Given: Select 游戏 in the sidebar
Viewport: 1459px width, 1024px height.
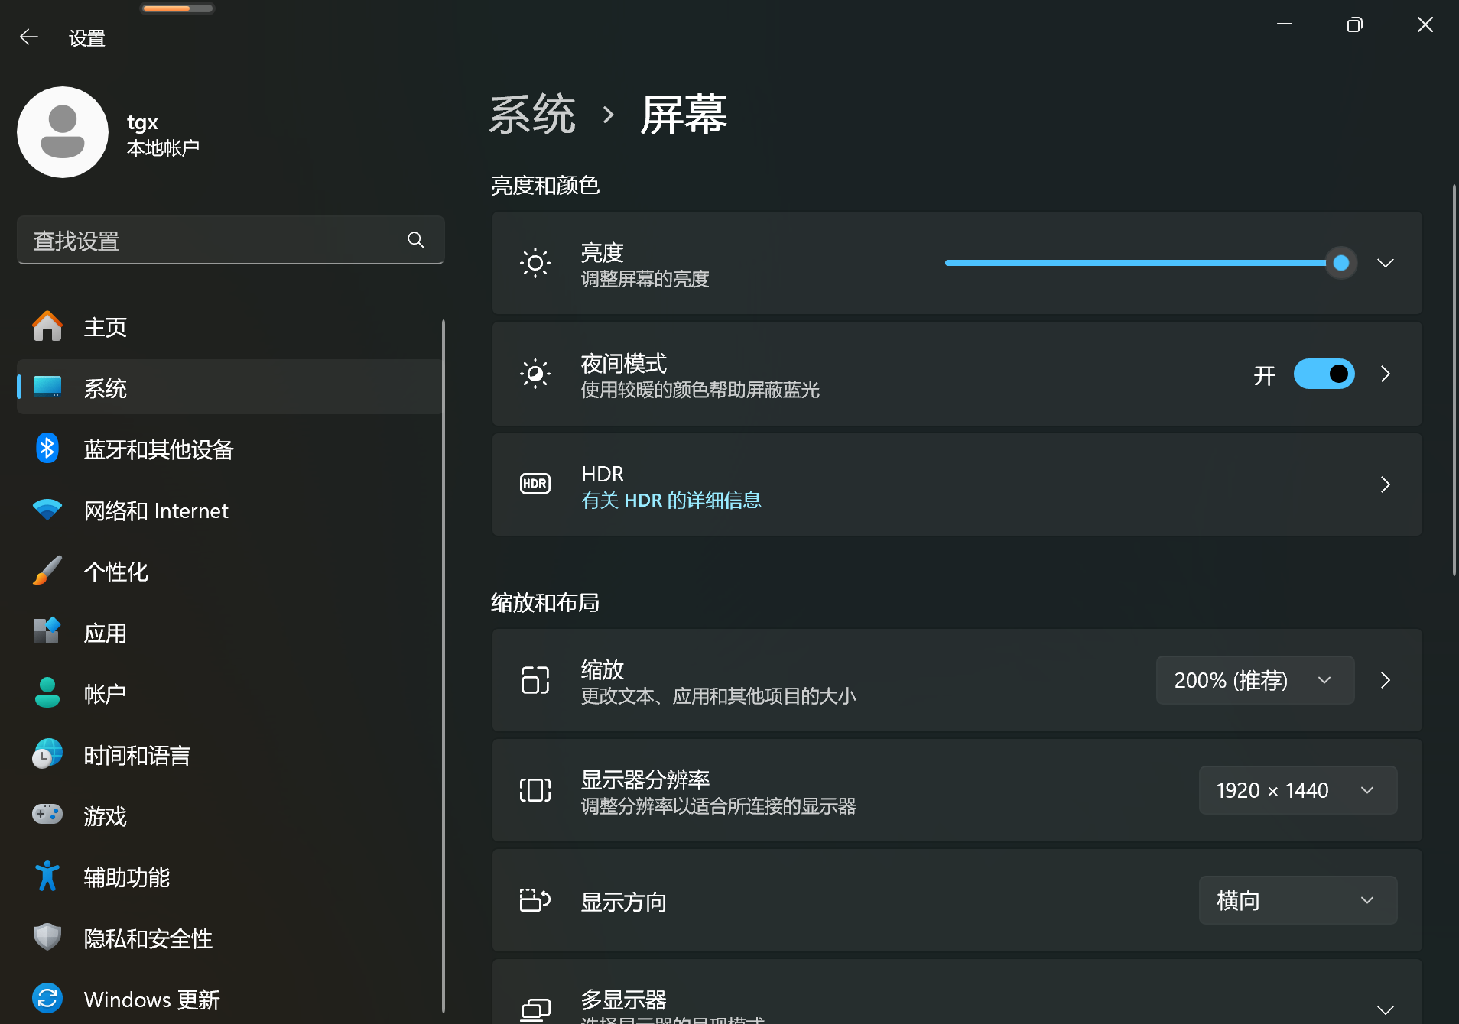Looking at the screenshot, I should coord(229,815).
